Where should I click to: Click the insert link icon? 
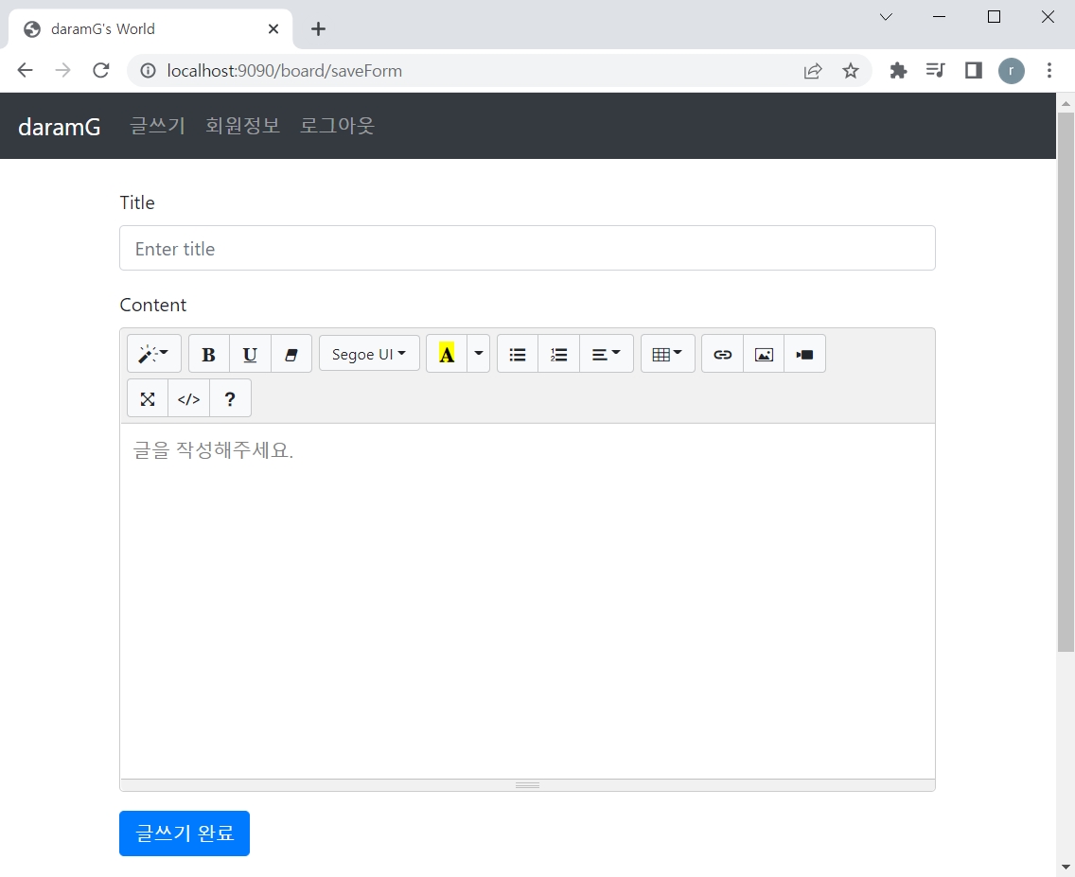coord(723,354)
